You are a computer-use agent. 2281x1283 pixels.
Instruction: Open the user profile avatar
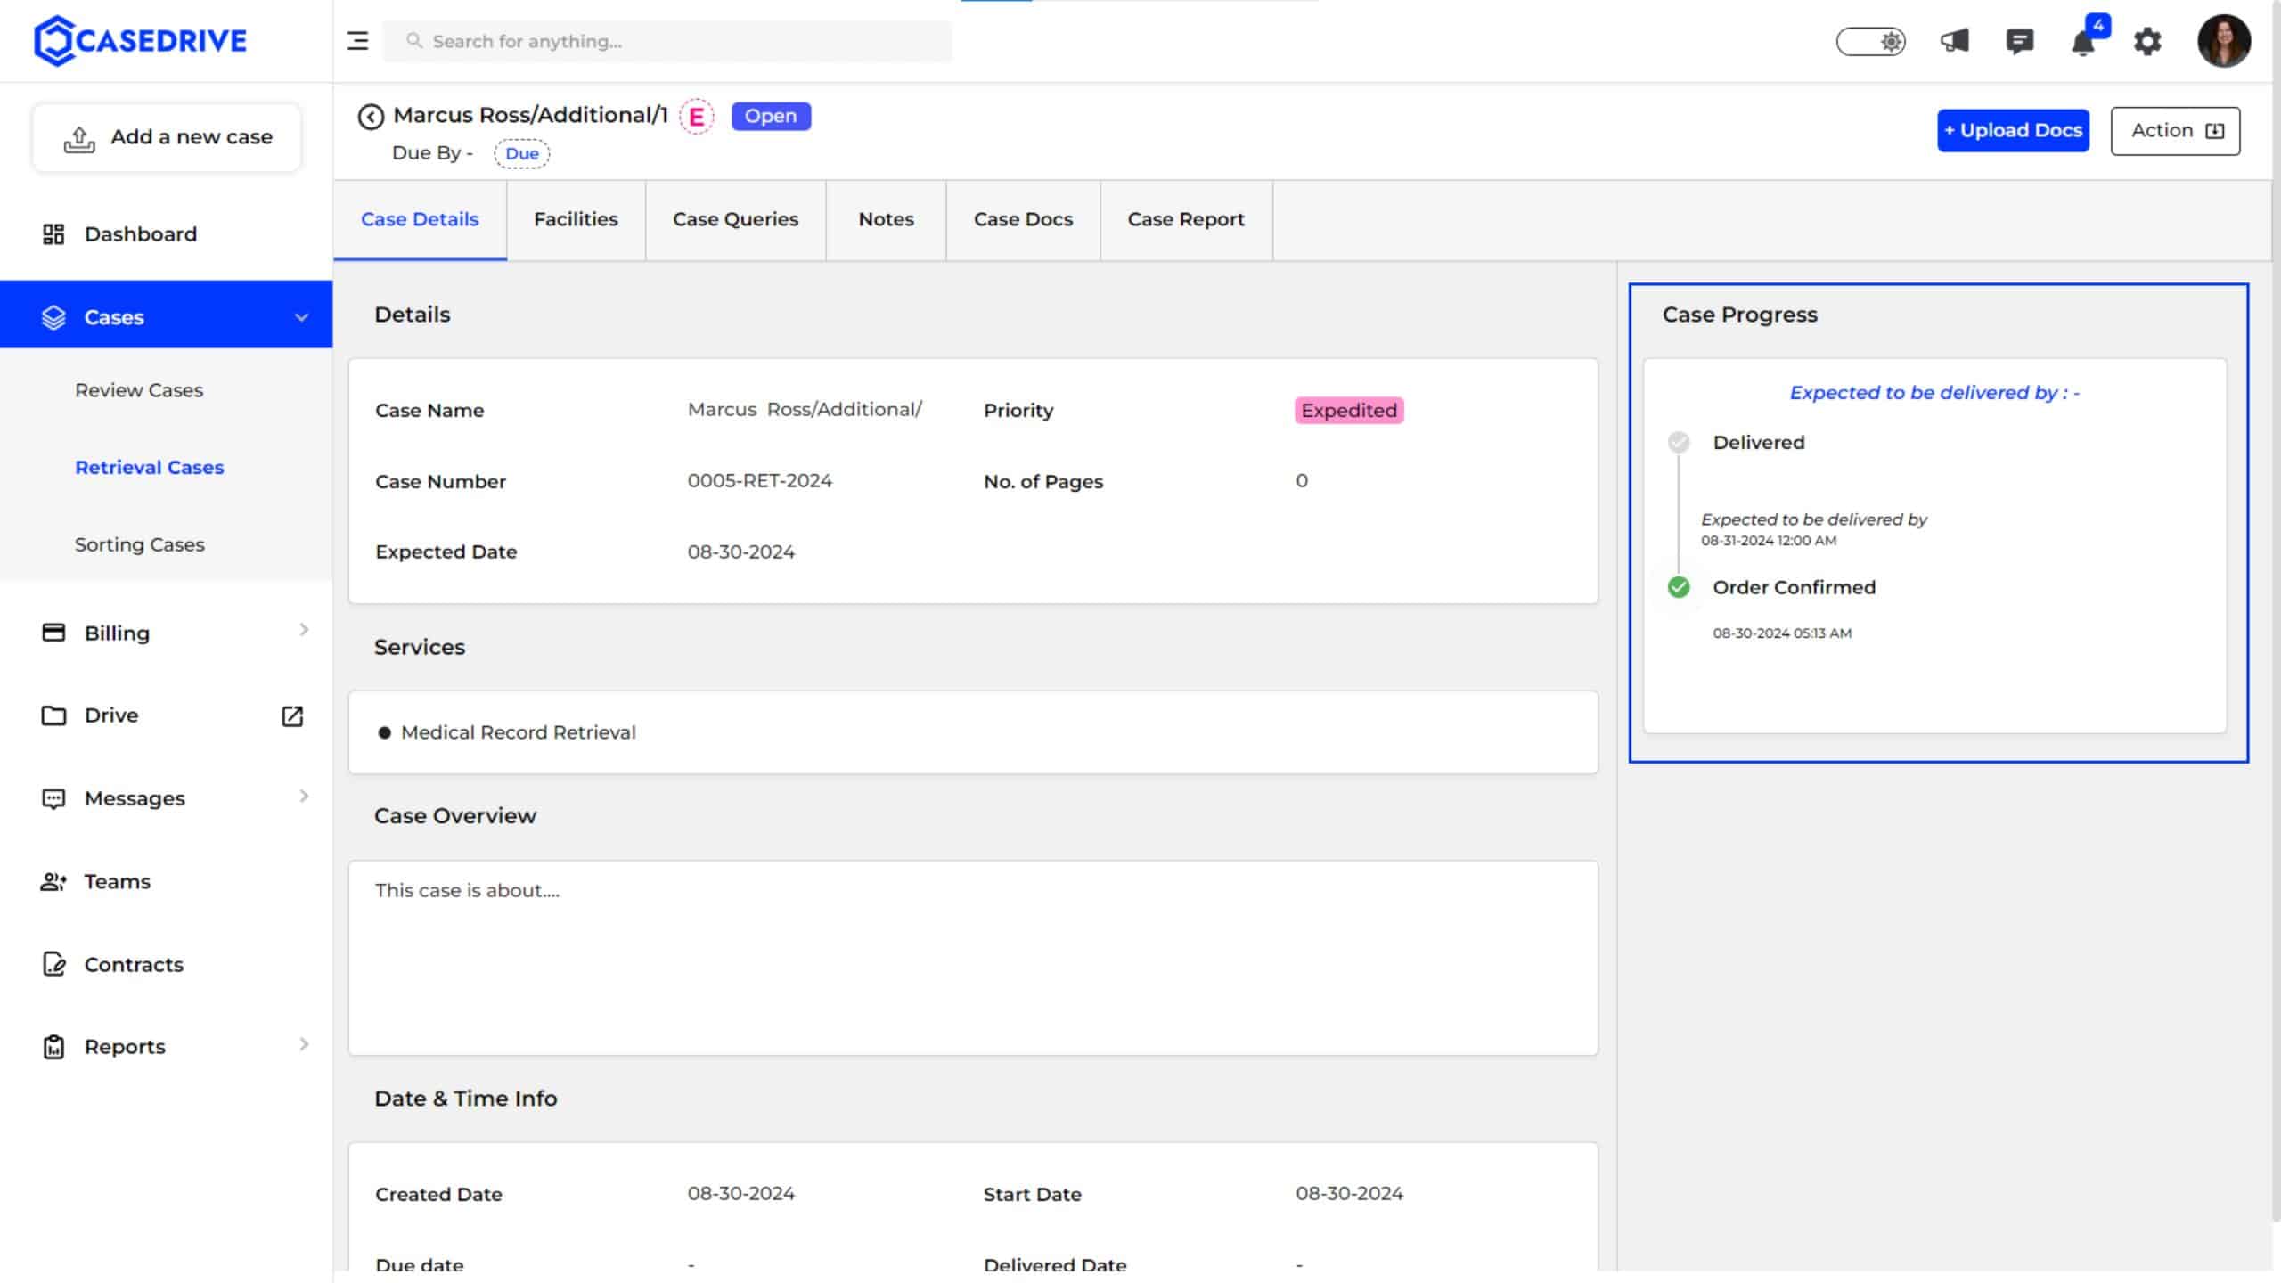click(x=2224, y=41)
